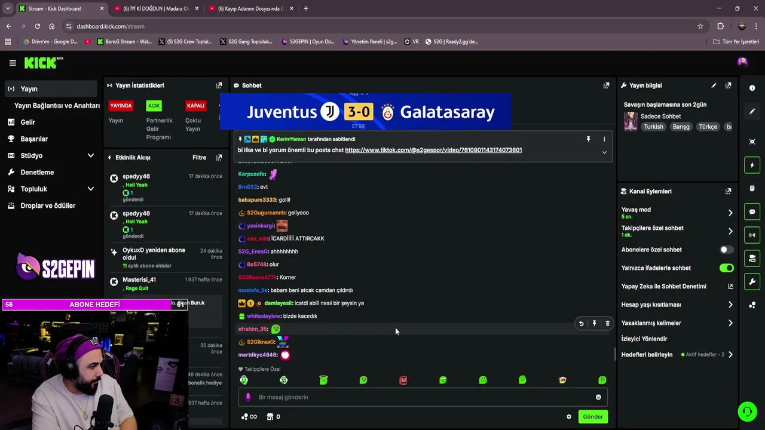Disable Yalnızca ifadelerle sohbet switch

click(726, 268)
